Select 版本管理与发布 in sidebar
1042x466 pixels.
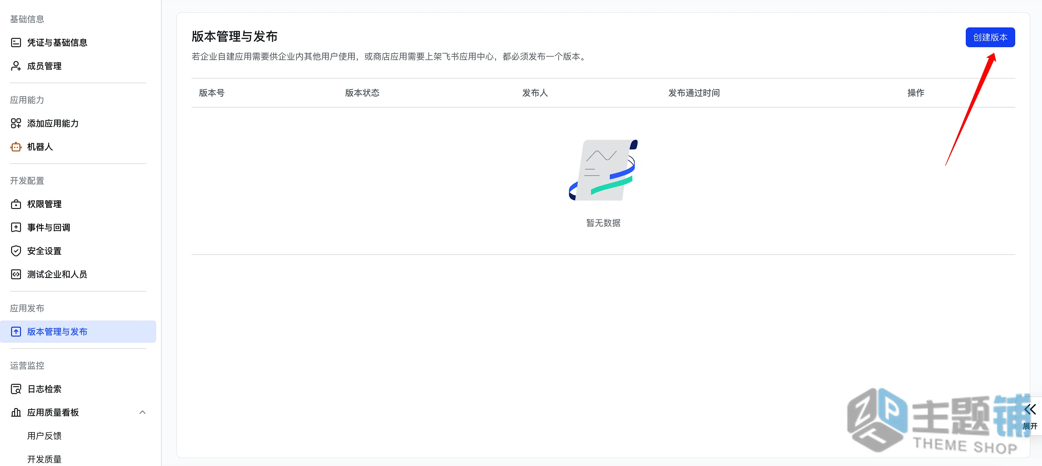pos(78,332)
